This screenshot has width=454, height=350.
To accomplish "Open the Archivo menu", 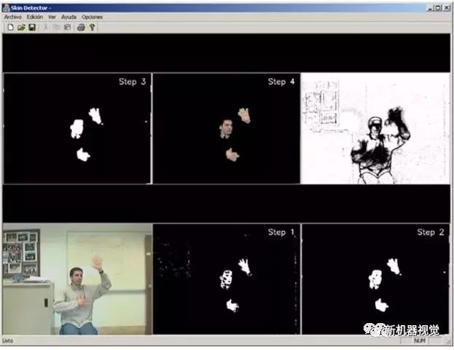I will [12, 17].
